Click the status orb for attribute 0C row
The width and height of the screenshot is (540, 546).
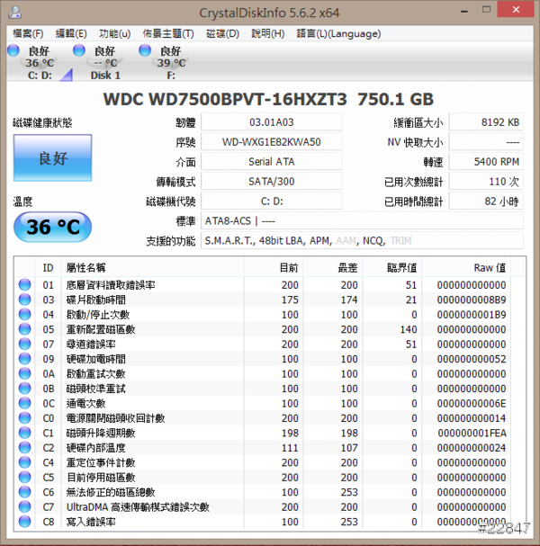(24, 403)
